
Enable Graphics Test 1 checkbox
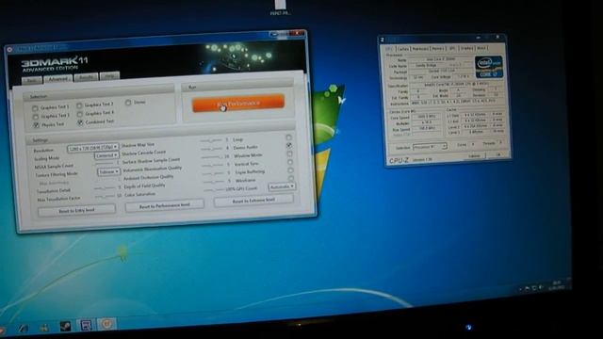pos(35,108)
